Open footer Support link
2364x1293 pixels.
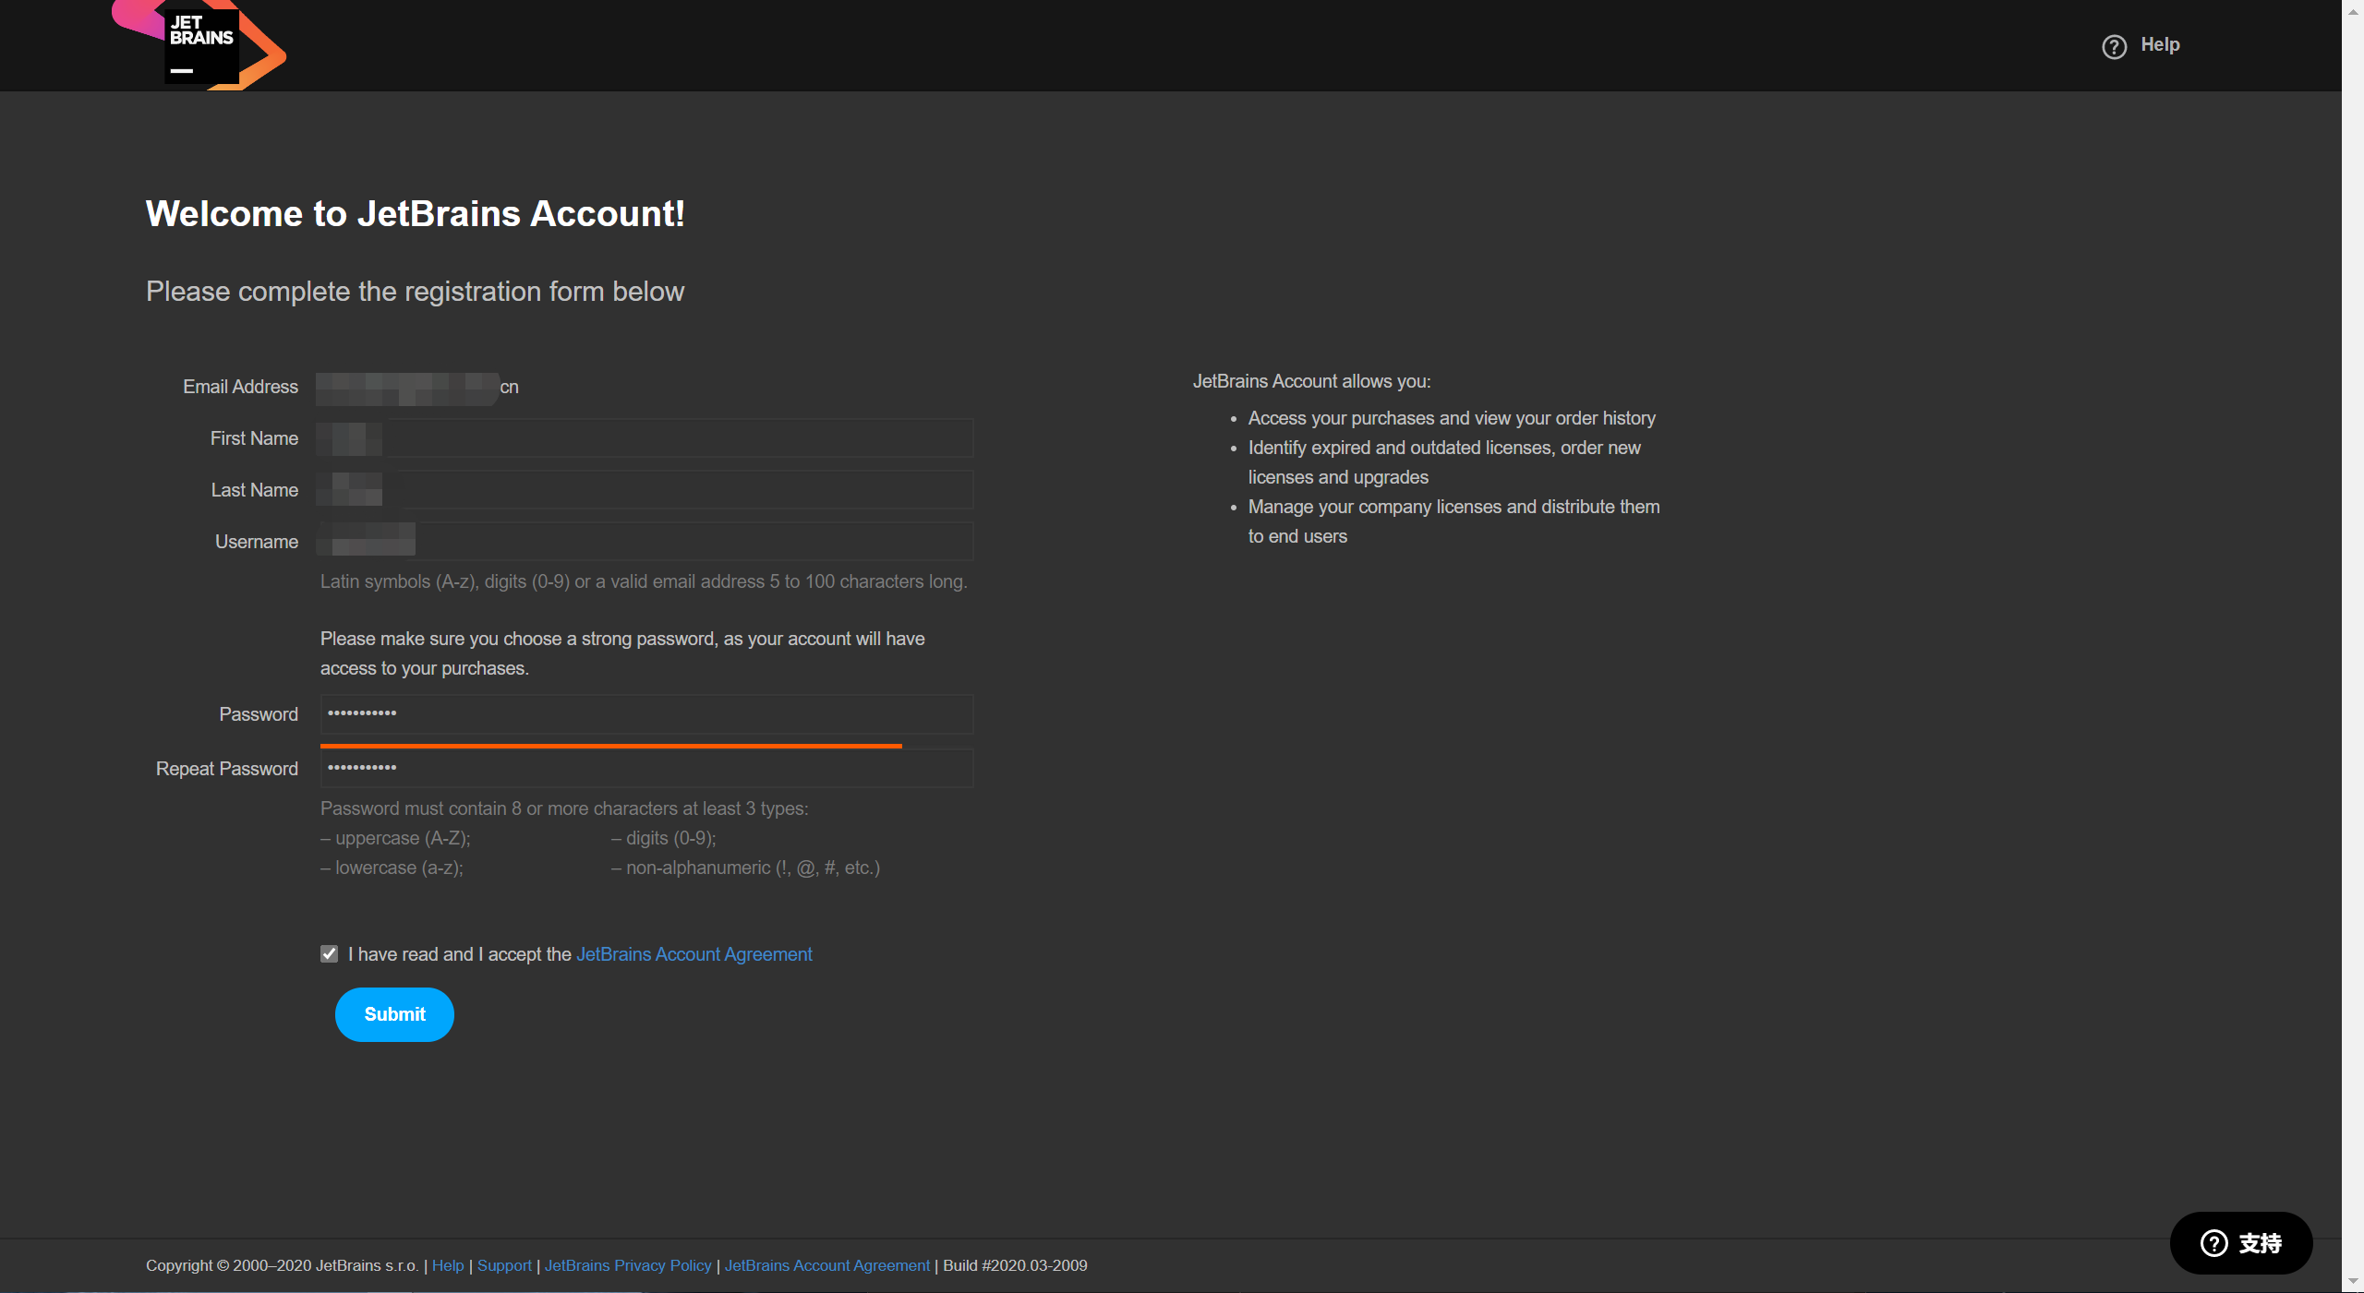(x=504, y=1265)
